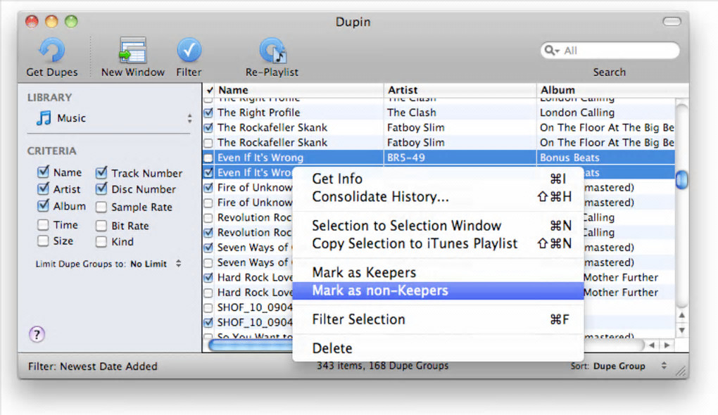Image resolution: width=718 pixels, height=415 pixels.
Task: Choose Mark as non-Keepers menu item
Action: point(439,290)
